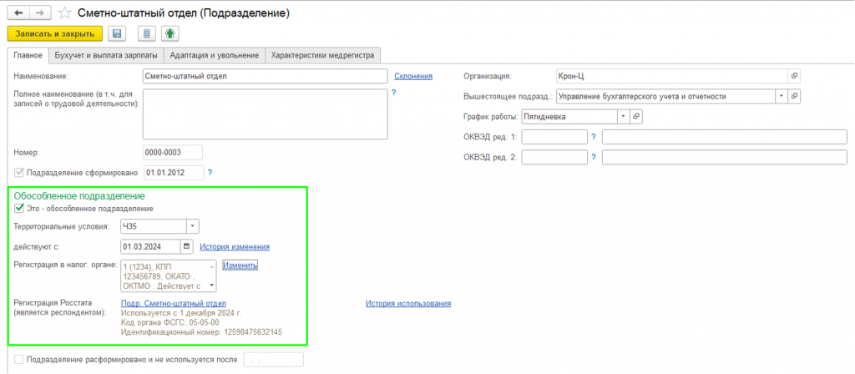This screenshot has height=374, width=855.
Task: Edit the Организация field Крон-Ц
Action: click(x=671, y=76)
